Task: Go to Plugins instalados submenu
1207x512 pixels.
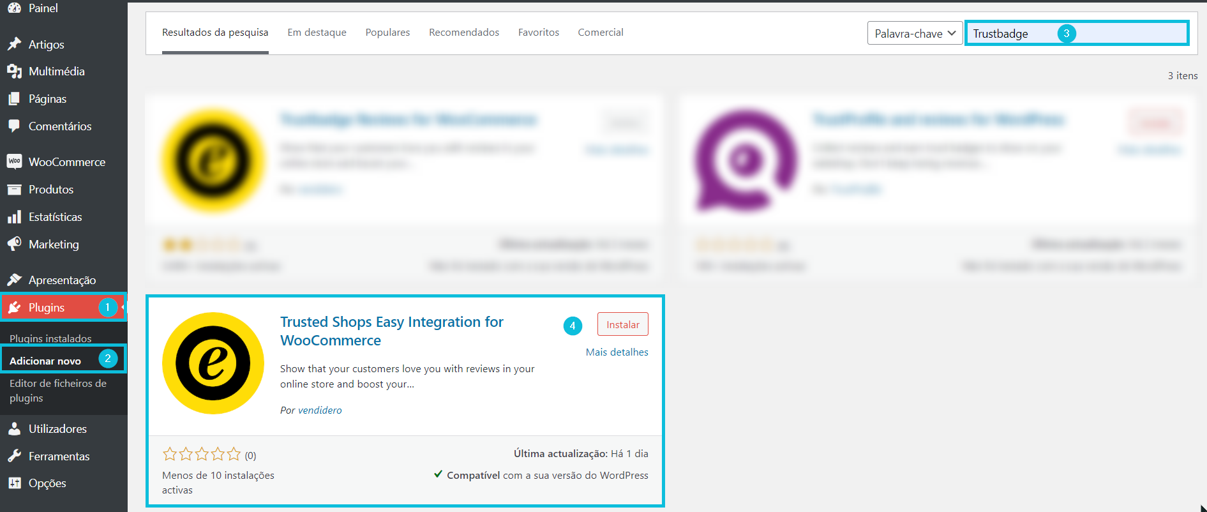Action: pyautogui.click(x=50, y=338)
